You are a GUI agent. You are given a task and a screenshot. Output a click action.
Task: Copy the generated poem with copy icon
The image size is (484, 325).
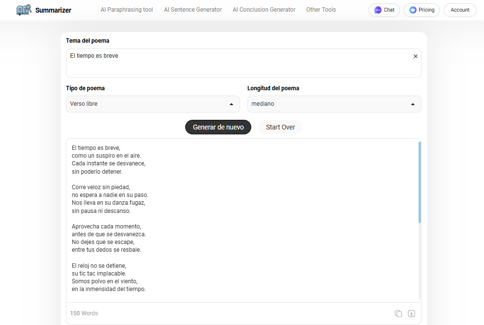[x=398, y=313]
